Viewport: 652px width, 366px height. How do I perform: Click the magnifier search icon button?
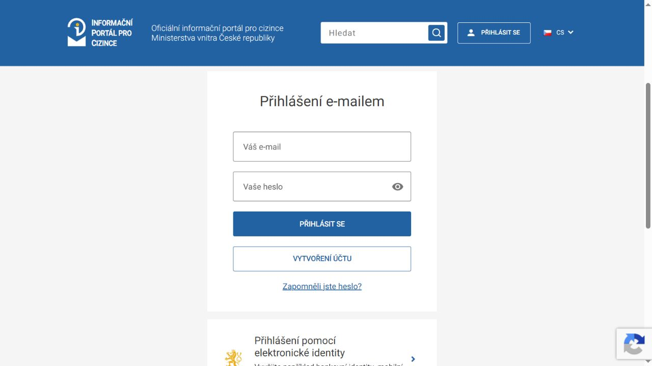(437, 33)
